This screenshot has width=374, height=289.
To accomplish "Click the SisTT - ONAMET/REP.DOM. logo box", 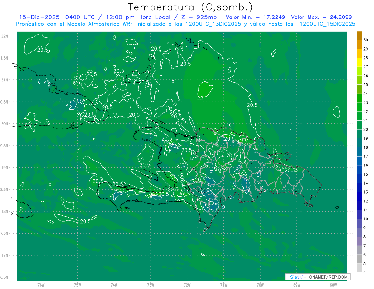I will (318, 277).
